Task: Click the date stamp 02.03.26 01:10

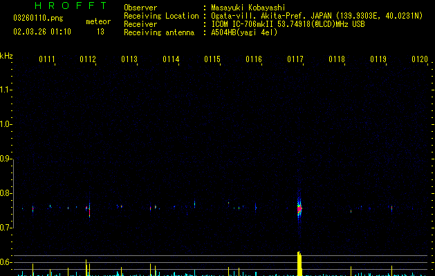Action: click(42, 32)
